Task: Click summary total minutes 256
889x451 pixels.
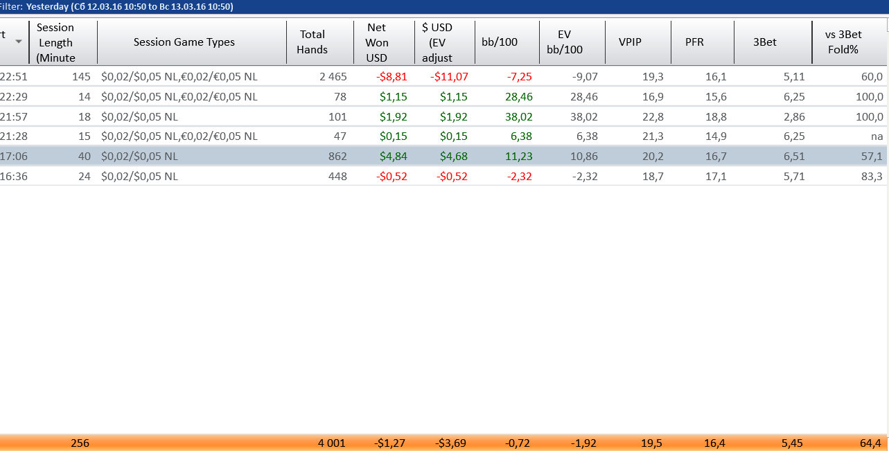Action: (x=80, y=443)
